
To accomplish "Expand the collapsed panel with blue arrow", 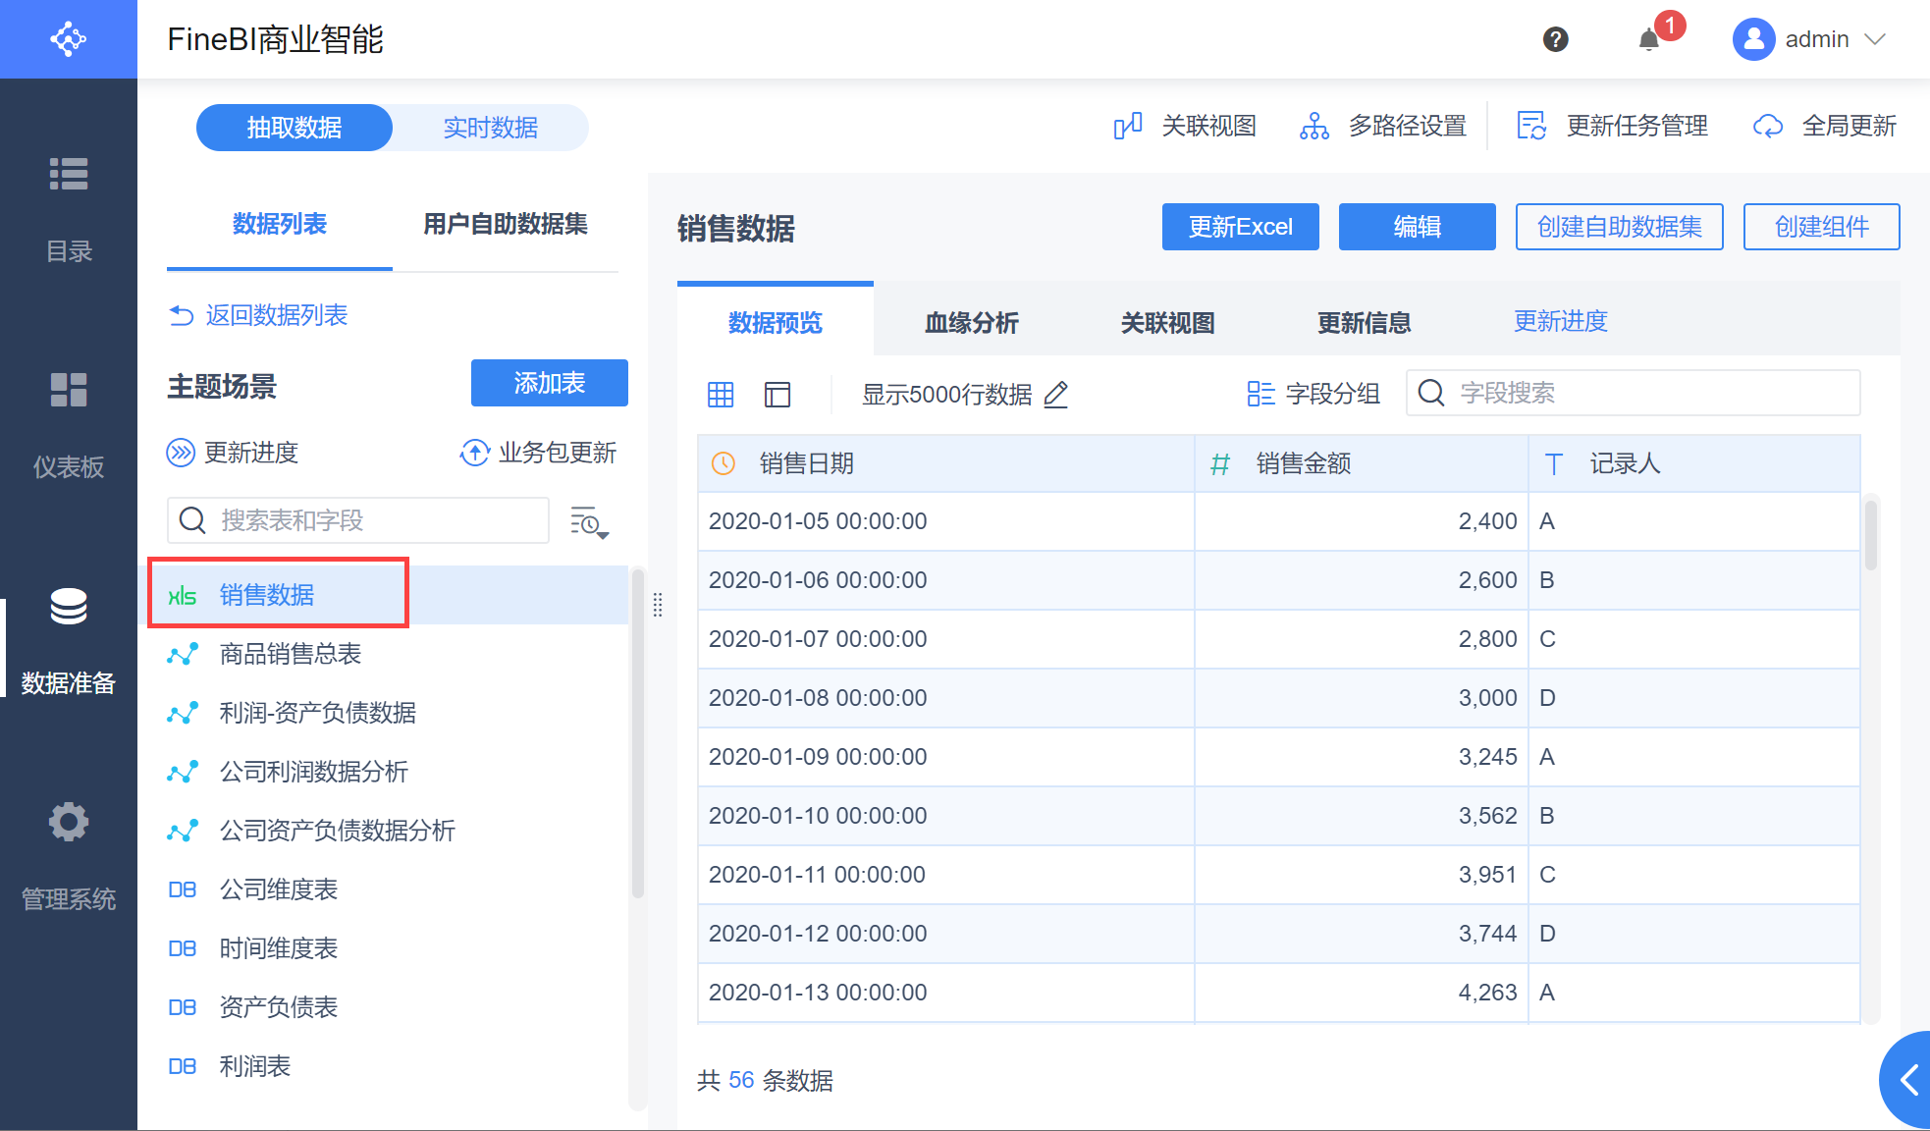I will coord(1908,1081).
